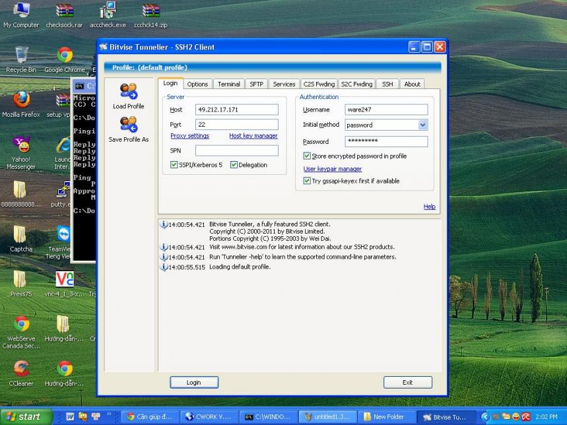Open the My Computer desktop icon
Screen dimensions: 567x425
pos(21,11)
